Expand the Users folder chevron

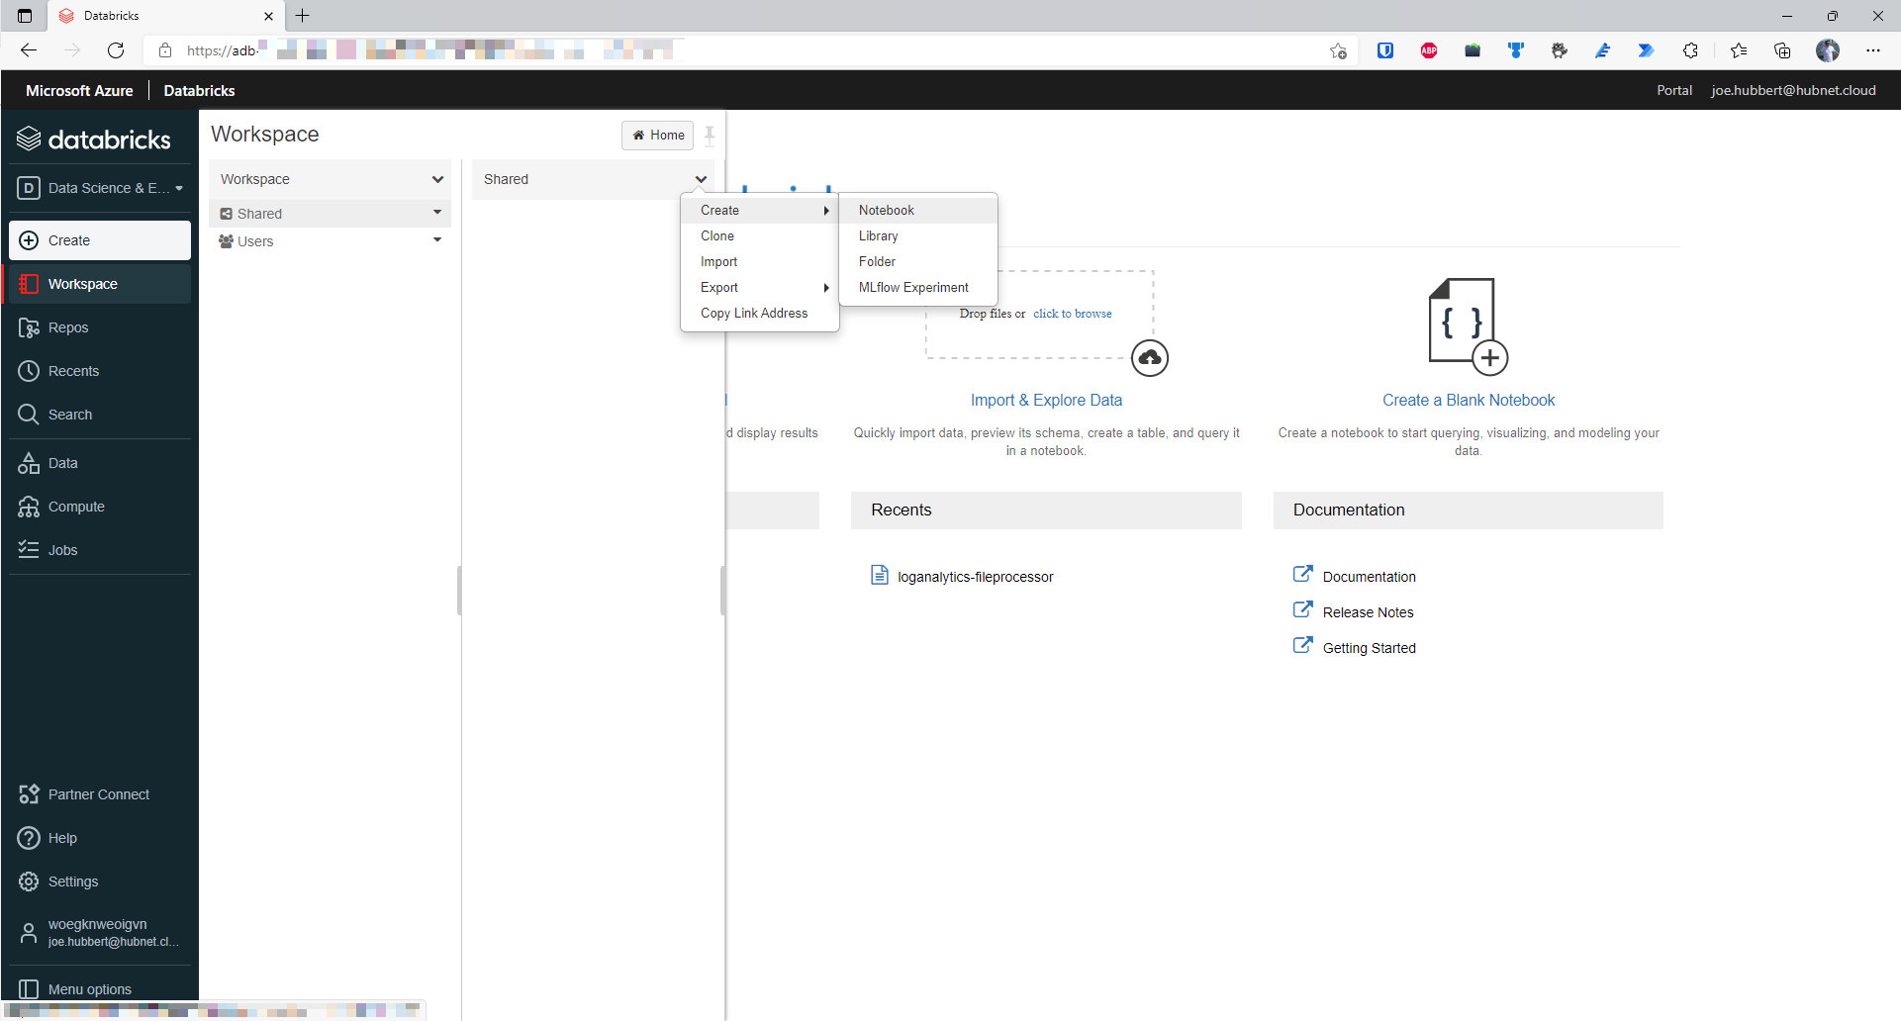coord(437,240)
